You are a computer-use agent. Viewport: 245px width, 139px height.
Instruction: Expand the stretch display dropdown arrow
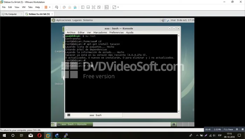click(x=118, y=7)
